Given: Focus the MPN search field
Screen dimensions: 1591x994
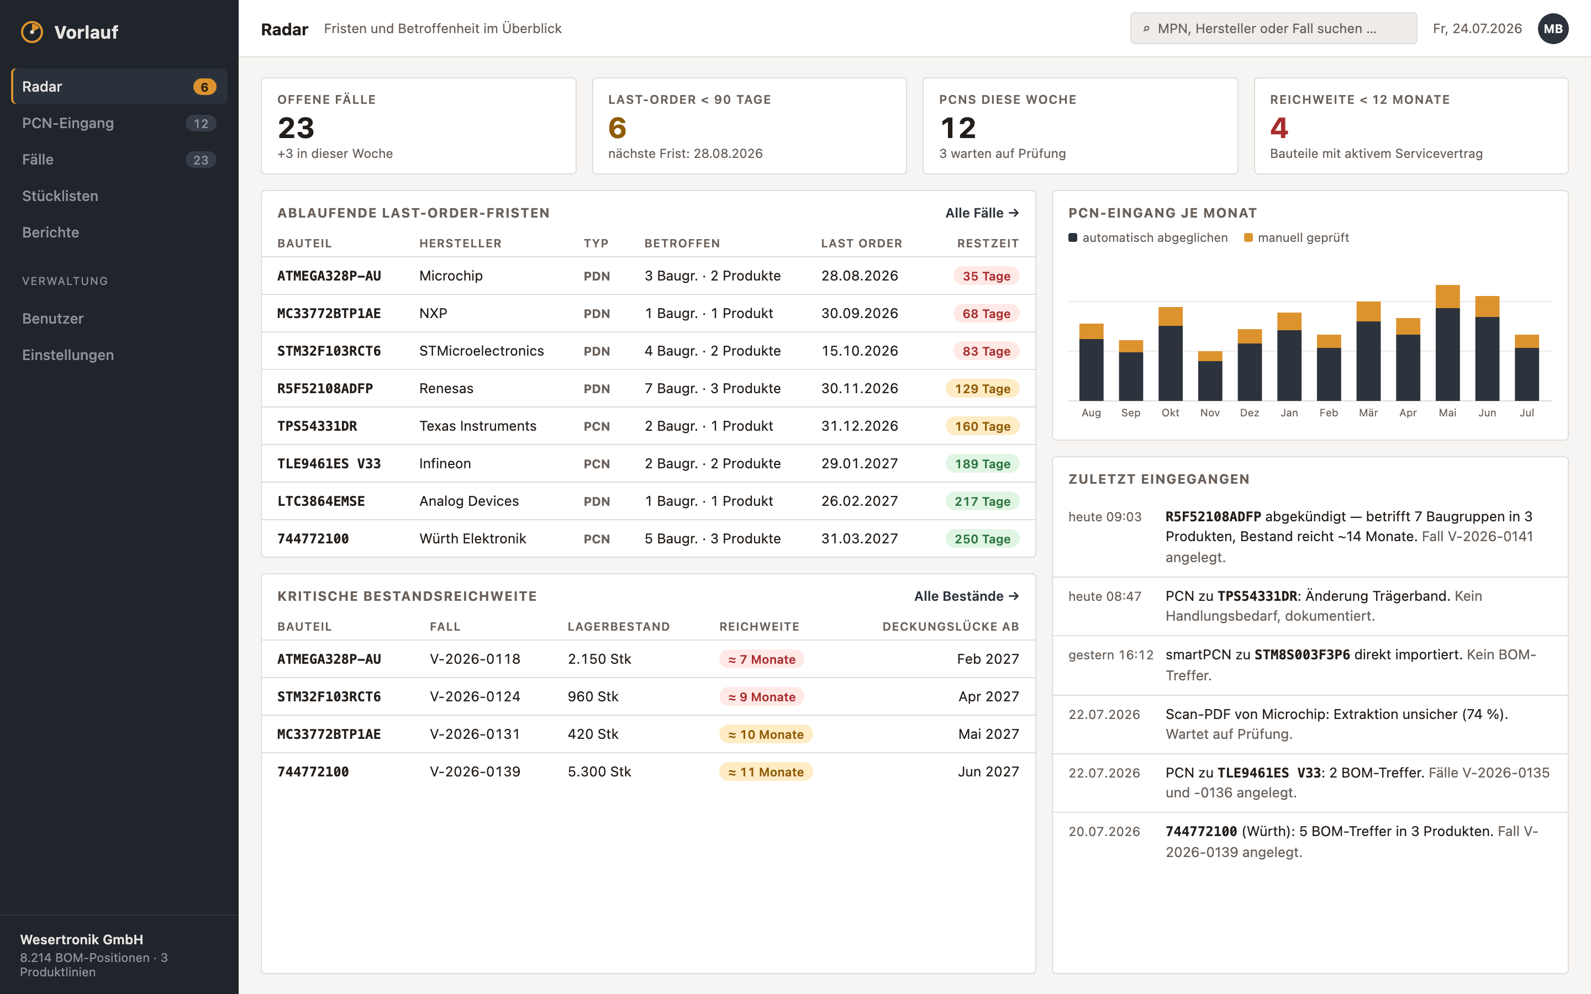Looking at the screenshot, I should (1273, 29).
